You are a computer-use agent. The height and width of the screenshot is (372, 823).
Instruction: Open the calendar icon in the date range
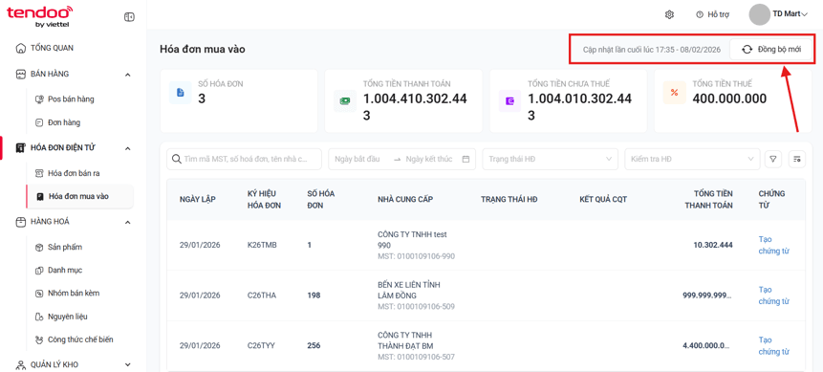pyautogui.click(x=466, y=159)
